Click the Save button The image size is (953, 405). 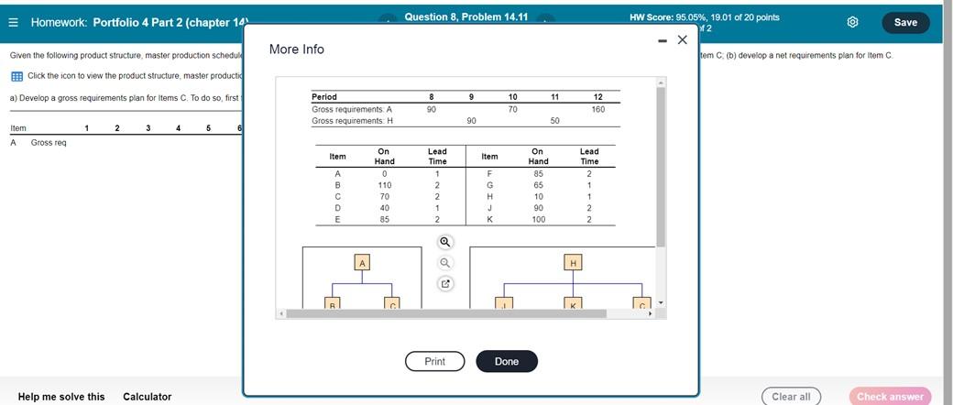coord(905,23)
